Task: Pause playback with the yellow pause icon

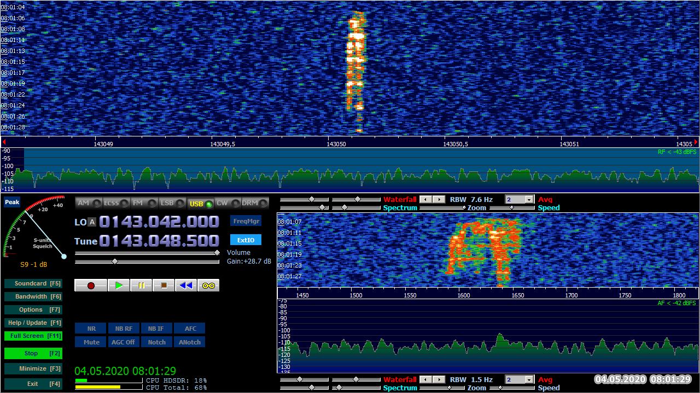Action: (141, 285)
